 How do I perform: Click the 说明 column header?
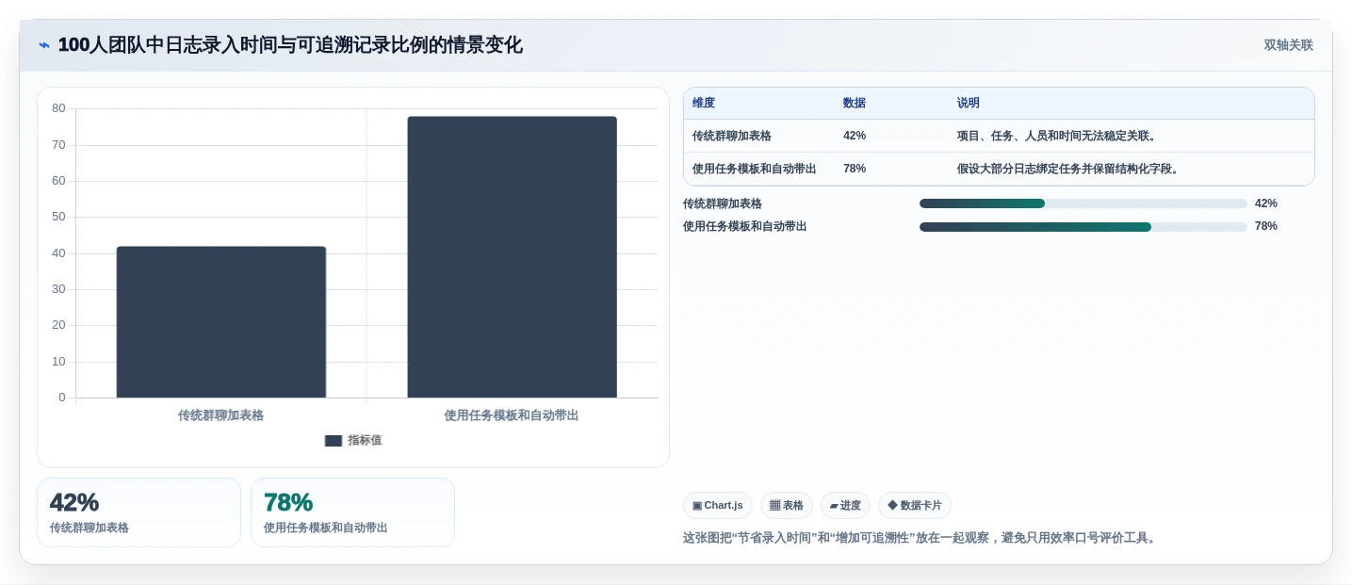tap(969, 104)
